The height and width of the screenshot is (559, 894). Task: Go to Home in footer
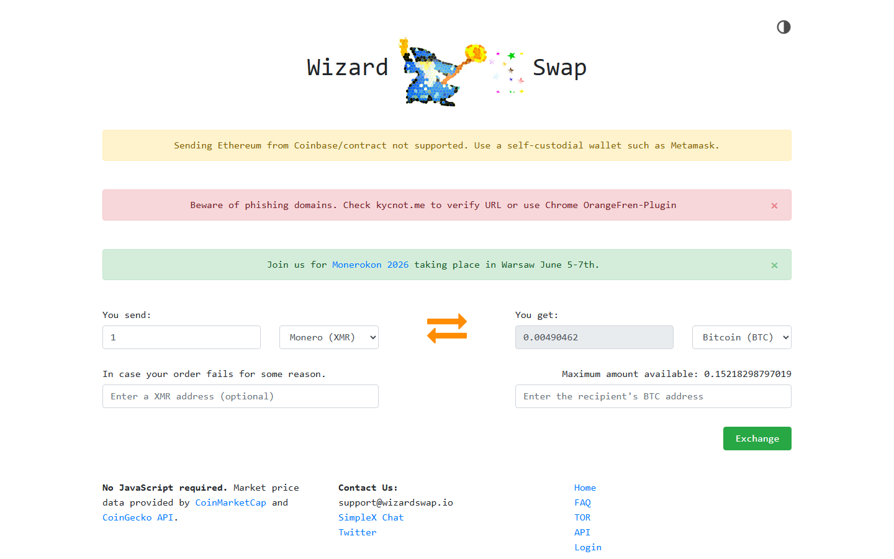pyautogui.click(x=585, y=488)
